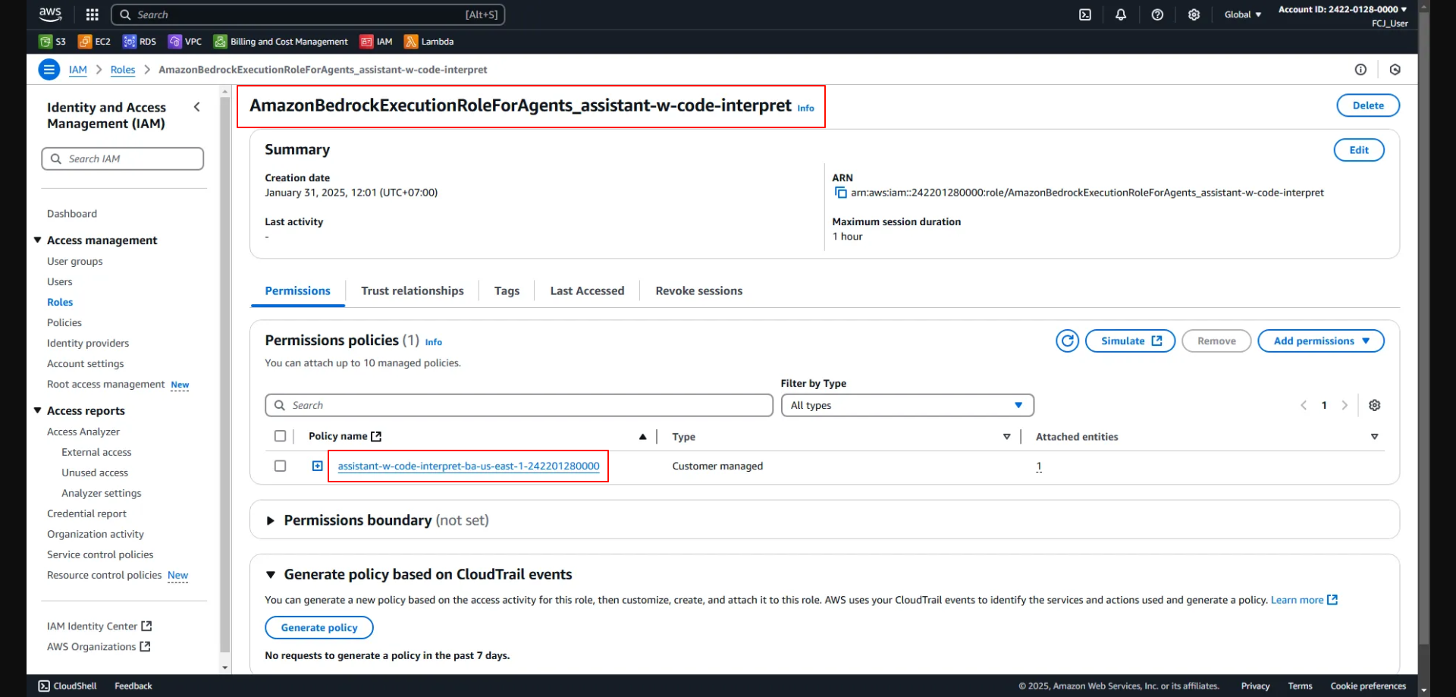The height and width of the screenshot is (697, 1456).
Task: Open the Global region dropdown
Action: (1242, 14)
